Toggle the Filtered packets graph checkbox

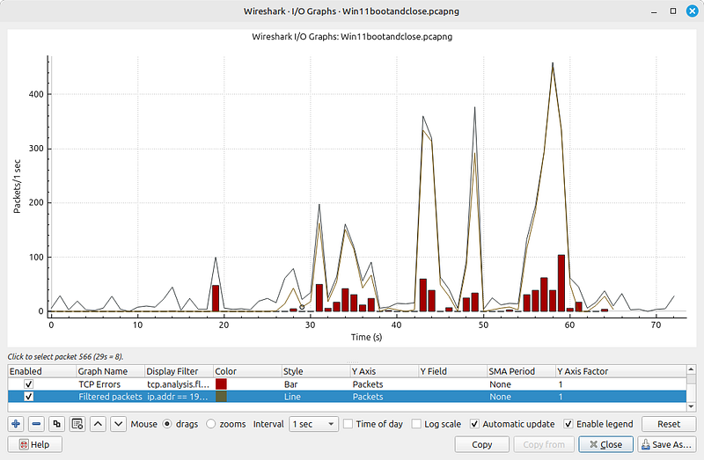(29, 397)
